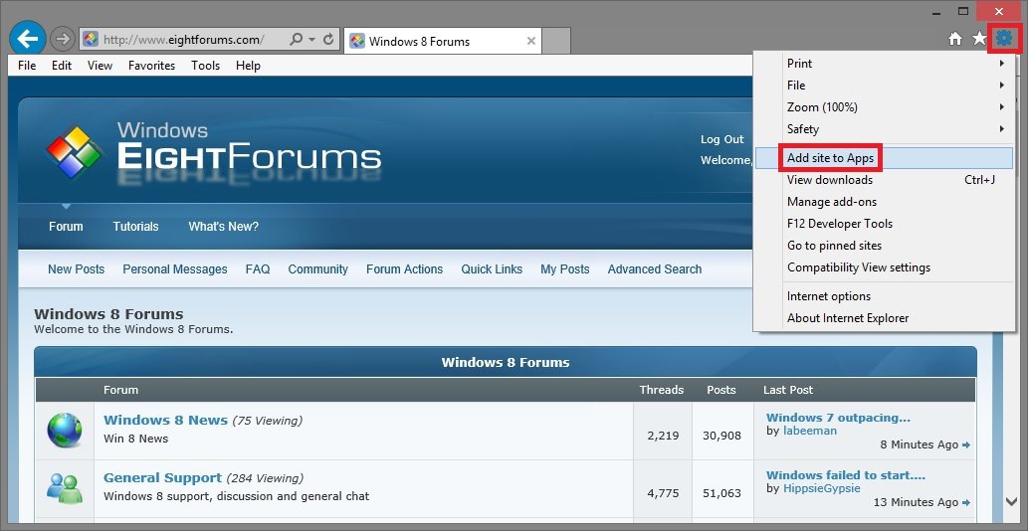
Task: Open Favorites star icon
Action: tap(979, 40)
